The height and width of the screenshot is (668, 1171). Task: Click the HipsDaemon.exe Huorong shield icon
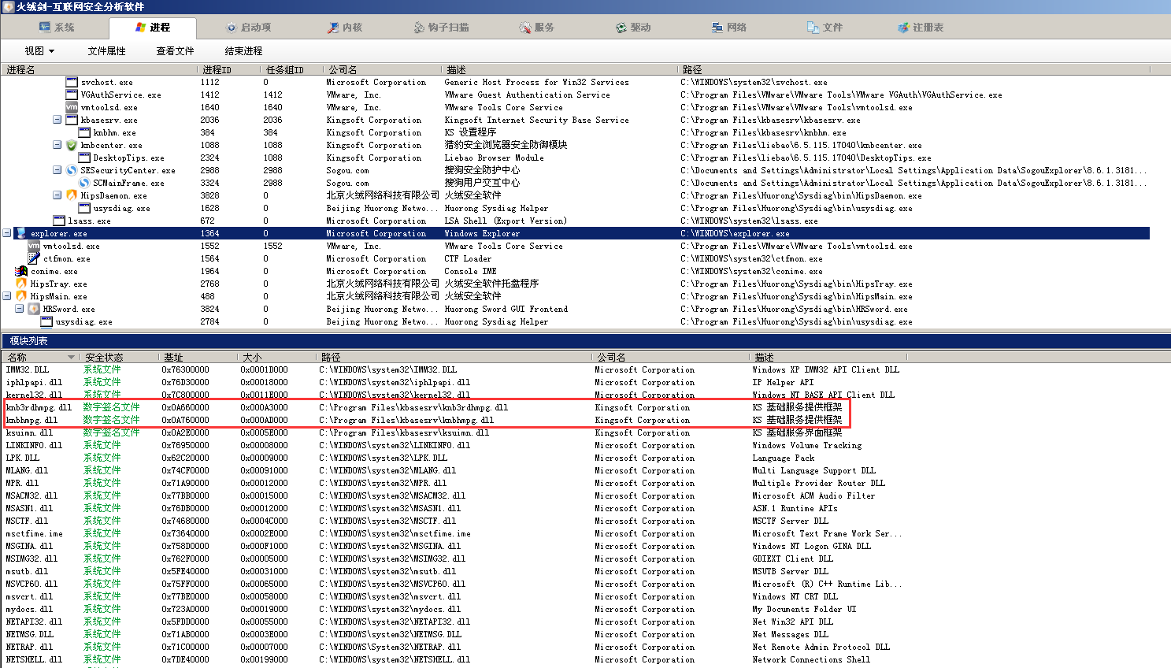point(72,195)
